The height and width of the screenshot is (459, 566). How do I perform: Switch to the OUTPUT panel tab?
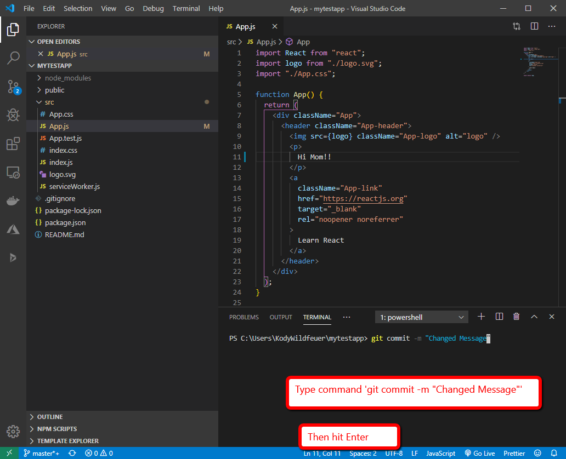point(281,317)
